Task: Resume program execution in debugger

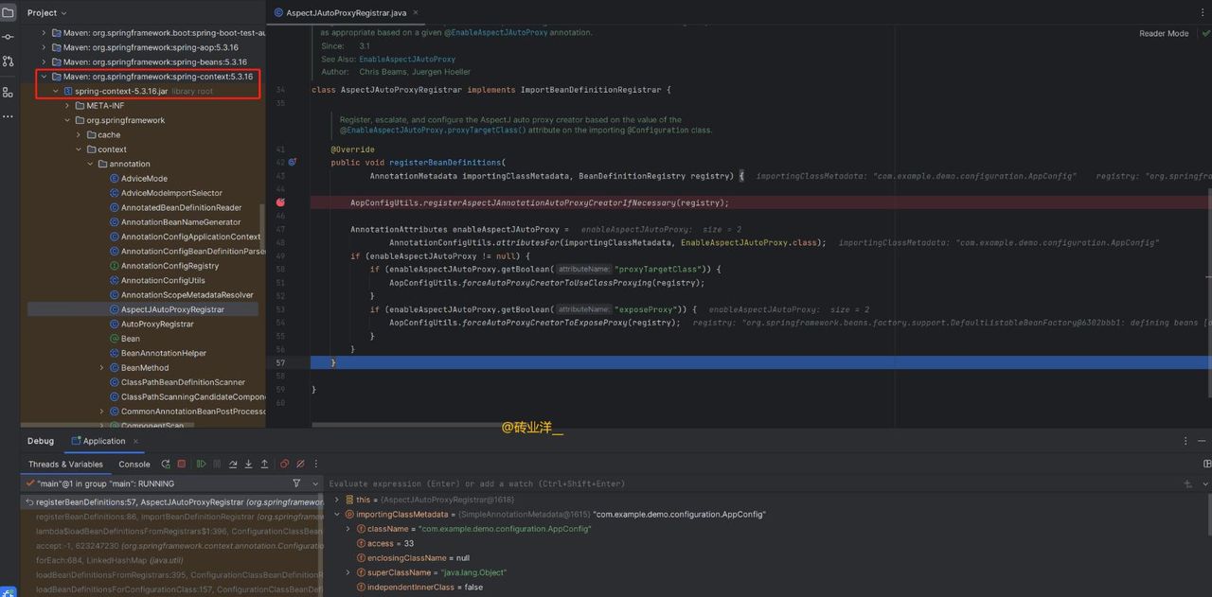Action: click(x=201, y=465)
